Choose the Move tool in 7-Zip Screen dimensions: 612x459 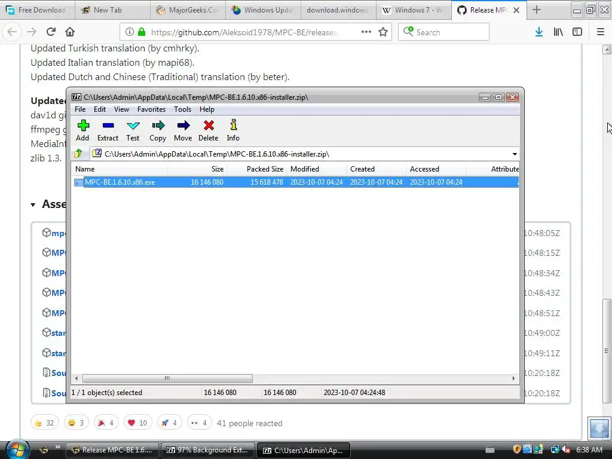183,130
